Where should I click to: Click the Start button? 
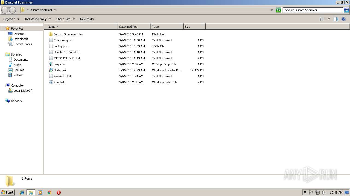[x=8, y=192]
